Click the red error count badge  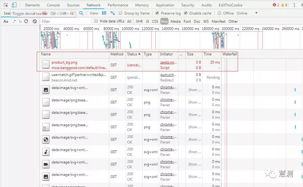[x=276, y=5]
